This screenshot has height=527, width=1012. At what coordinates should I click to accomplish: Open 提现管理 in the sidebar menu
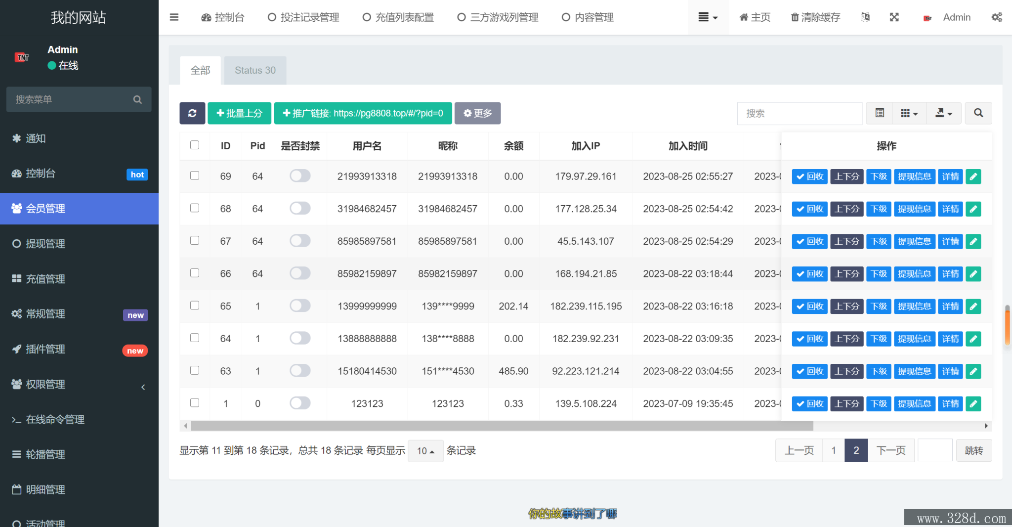click(x=45, y=244)
